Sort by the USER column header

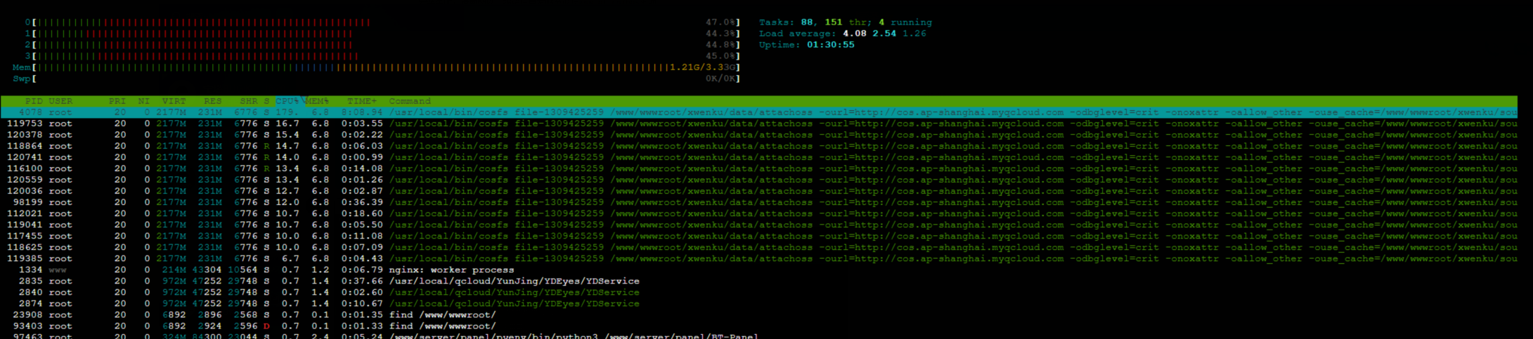point(60,101)
